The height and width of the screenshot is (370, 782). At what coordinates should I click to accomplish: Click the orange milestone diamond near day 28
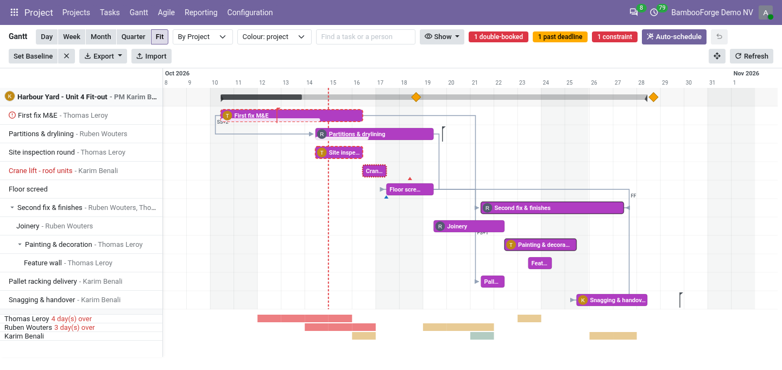click(653, 97)
